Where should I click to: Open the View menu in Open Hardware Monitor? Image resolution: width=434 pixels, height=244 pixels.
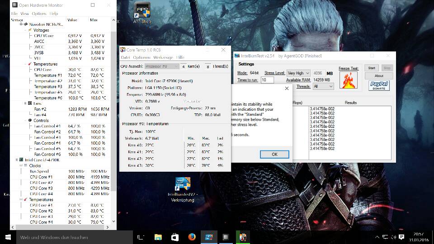pyautogui.click(x=24, y=14)
